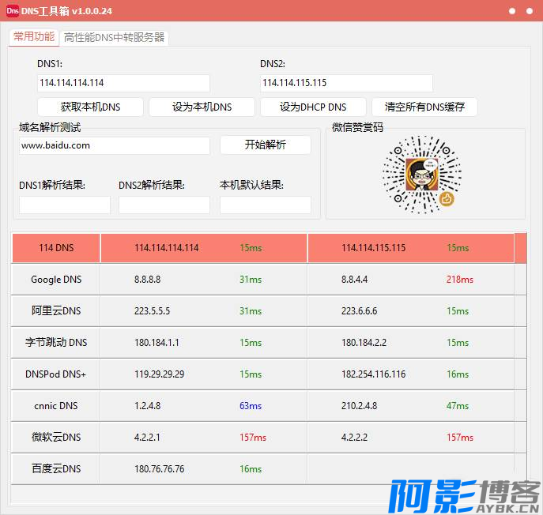
Task: Select the 4.2.2.2 address cell
Action: (x=354, y=437)
